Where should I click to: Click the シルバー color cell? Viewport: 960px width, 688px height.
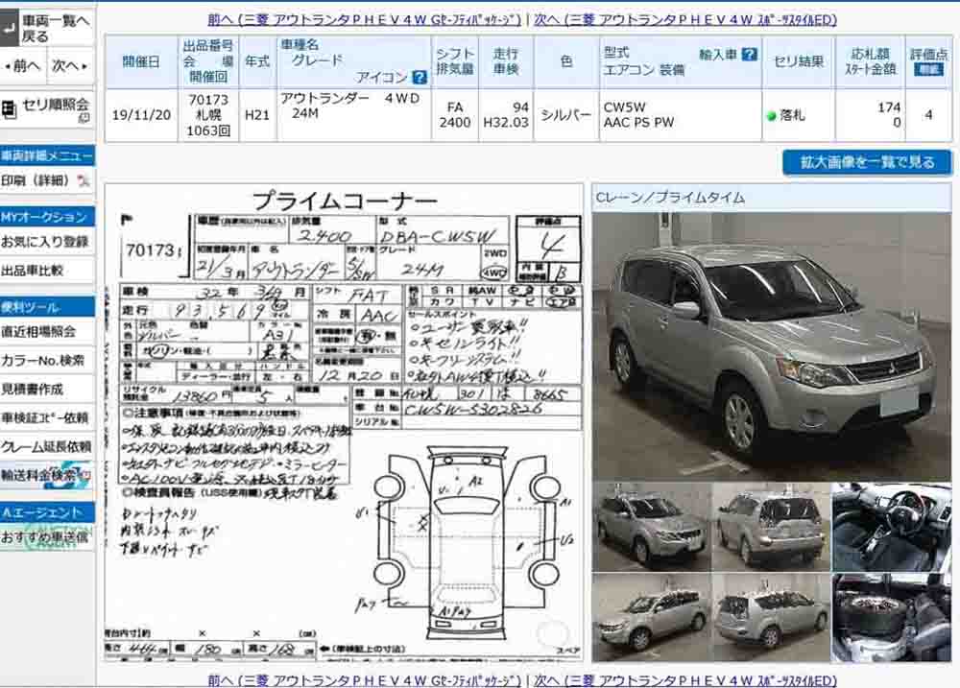click(566, 115)
